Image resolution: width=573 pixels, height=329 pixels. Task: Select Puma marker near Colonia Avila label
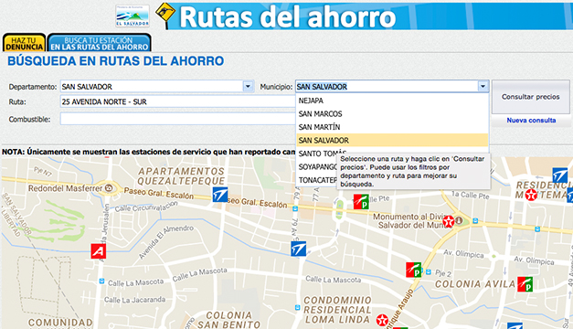coord(525,284)
